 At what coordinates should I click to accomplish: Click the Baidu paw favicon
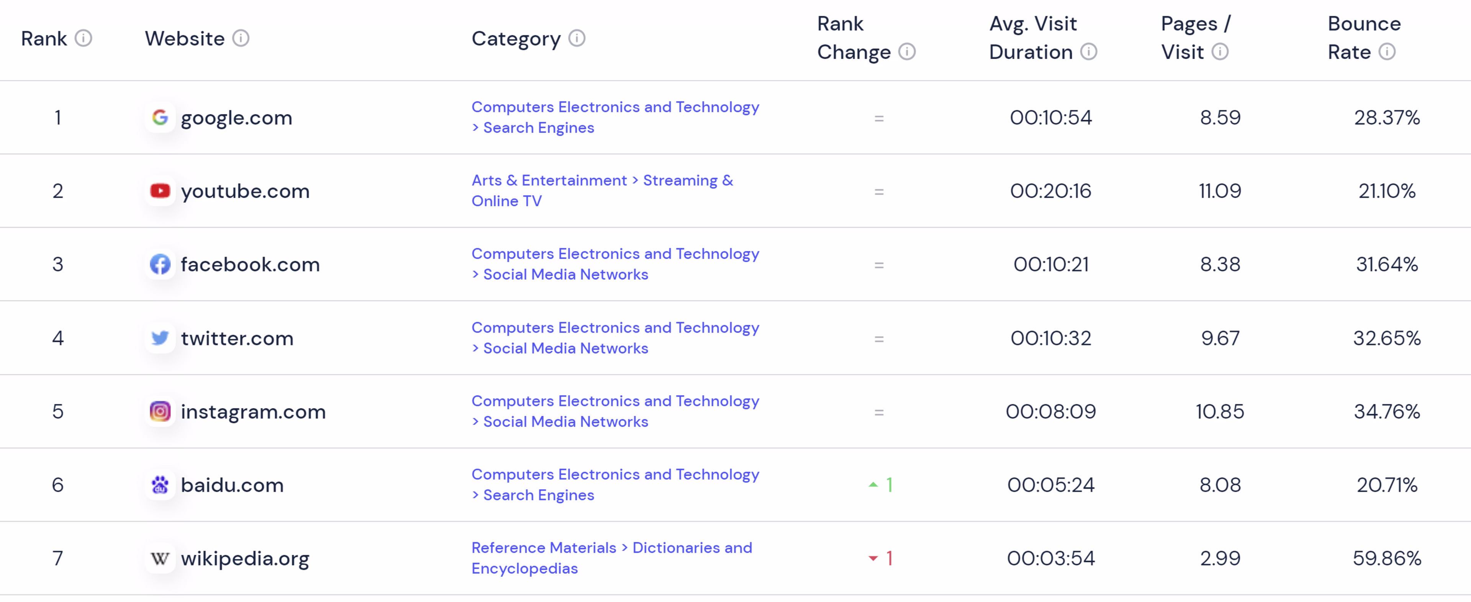pyautogui.click(x=161, y=484)
